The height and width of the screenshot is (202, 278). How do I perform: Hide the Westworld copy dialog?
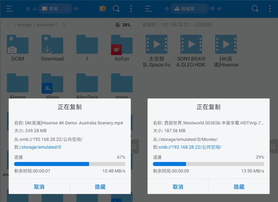(x=239, y=186)
